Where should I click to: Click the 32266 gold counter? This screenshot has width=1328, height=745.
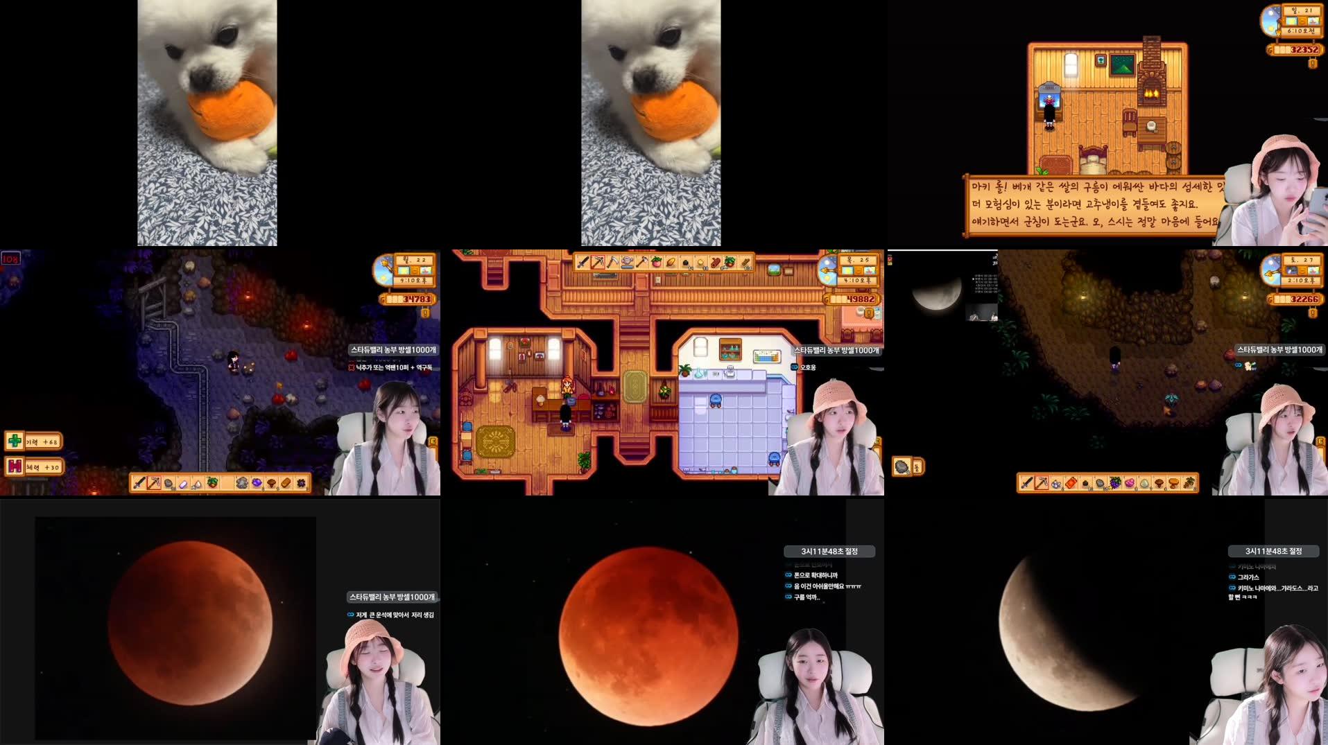tap(1296, 299)
